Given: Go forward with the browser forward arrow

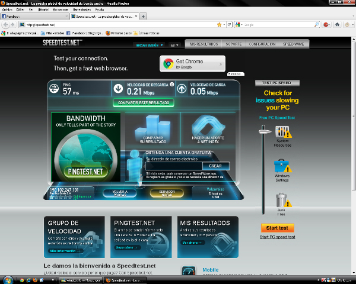Looking at the screenshot, I should click(x=12, y=25).
